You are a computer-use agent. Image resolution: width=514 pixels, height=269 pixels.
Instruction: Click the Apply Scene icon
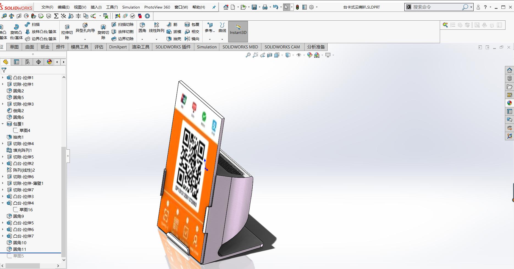tap(317, 55)
